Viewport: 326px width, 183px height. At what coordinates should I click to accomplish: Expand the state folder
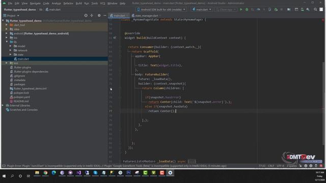click(10, 54)
